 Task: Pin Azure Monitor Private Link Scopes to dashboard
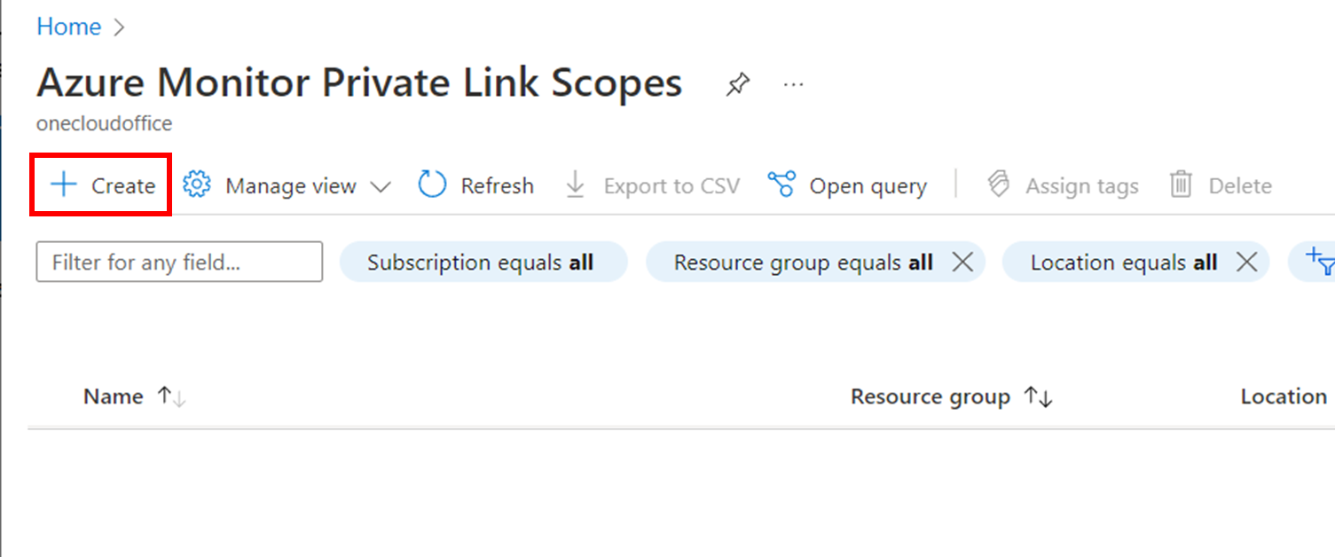(737, 82)
